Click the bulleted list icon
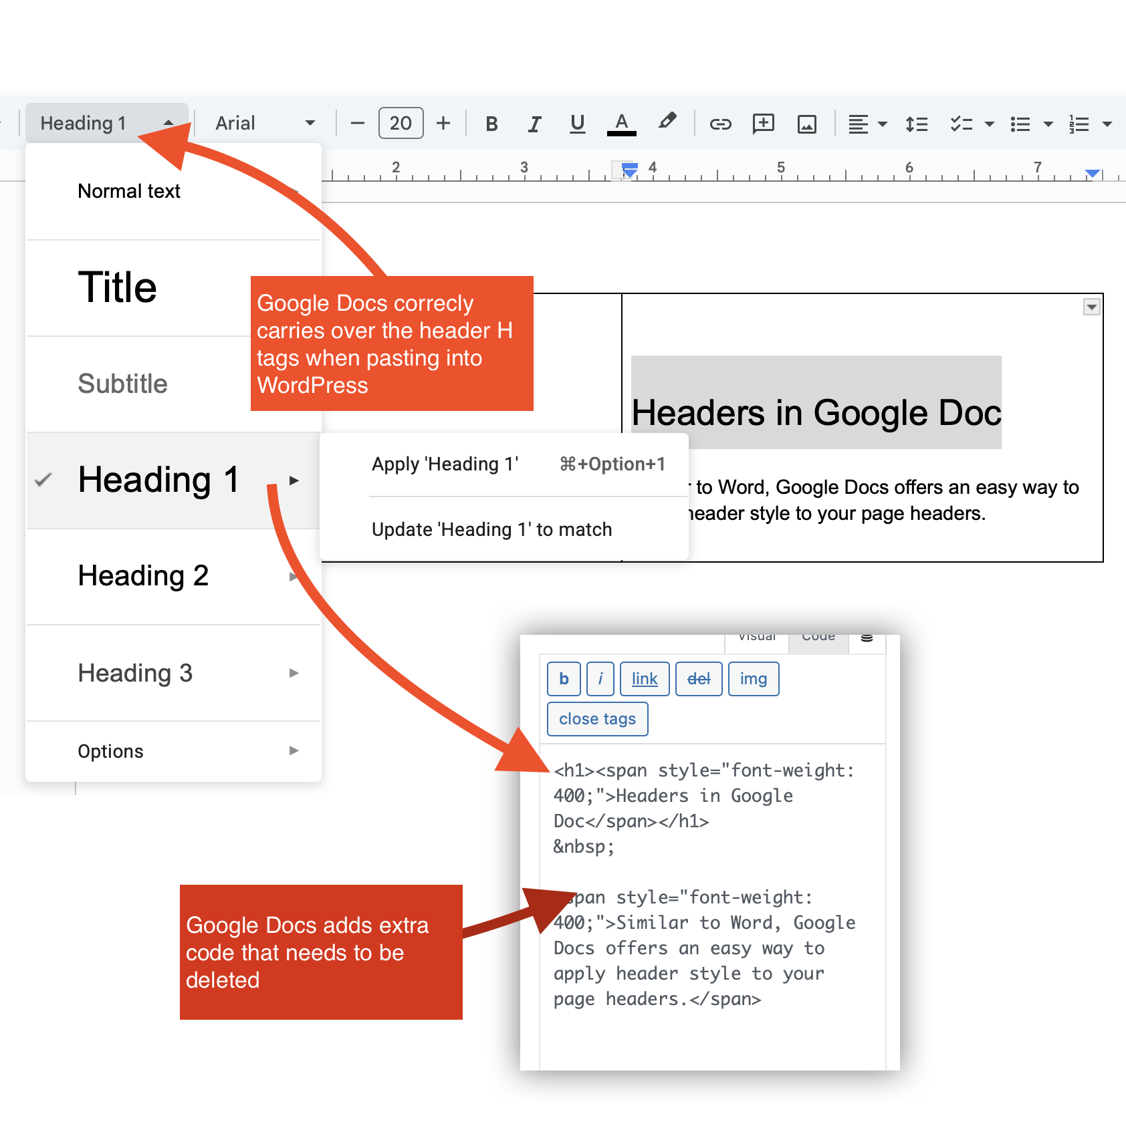 point(1020,124)
